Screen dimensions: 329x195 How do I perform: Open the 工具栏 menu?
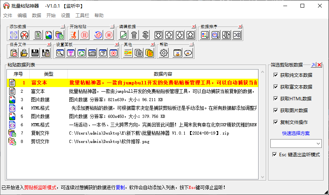point(82,16)
